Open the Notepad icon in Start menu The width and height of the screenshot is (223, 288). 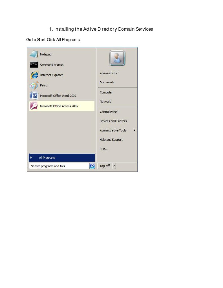pyautogui.click(x=34, y=54)
